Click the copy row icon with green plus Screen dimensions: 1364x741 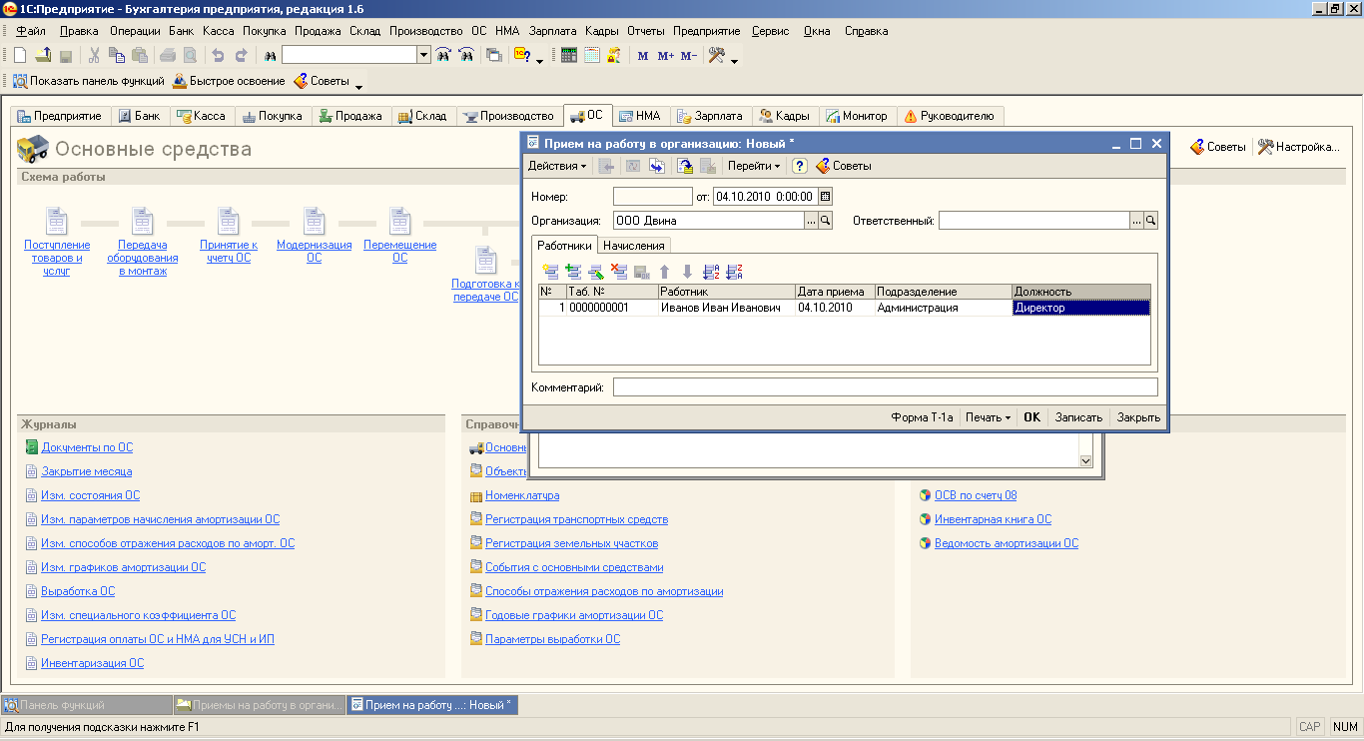573,272
